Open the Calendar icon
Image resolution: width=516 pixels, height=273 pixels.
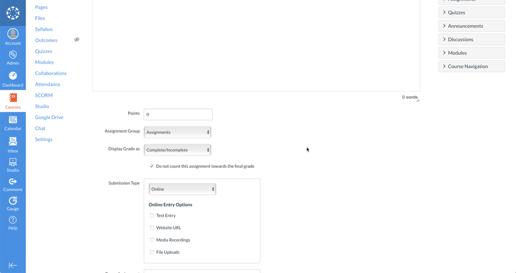(13, 120)
